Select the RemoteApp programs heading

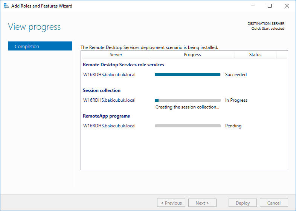click(x=106, y=116)
